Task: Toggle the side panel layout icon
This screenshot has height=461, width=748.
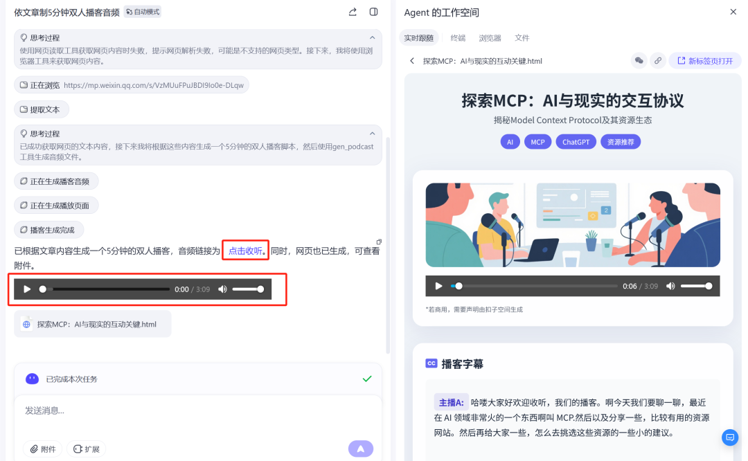Action: coord(373,12)
